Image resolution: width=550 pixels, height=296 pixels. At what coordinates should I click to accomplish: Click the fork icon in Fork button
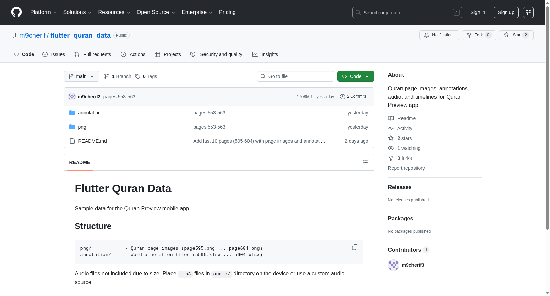(x=469, y=35)
